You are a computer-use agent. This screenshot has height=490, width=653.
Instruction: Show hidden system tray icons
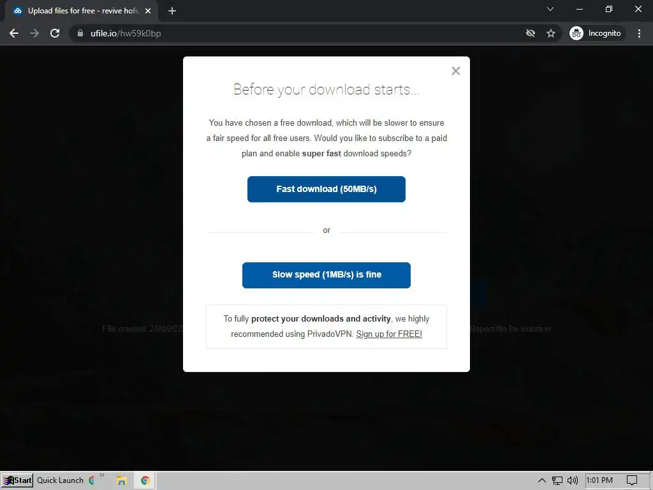(x=542, y=480)
